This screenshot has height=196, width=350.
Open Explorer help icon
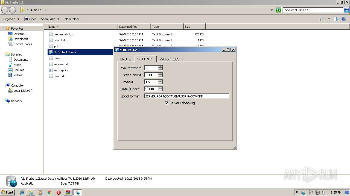point(344,19)
